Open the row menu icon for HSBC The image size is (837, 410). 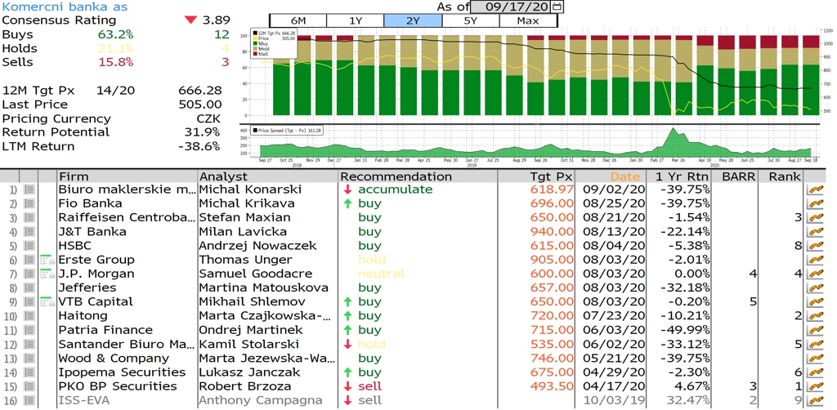coord(29,246)
